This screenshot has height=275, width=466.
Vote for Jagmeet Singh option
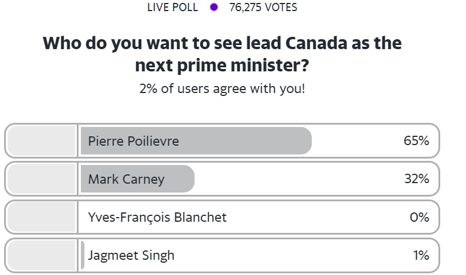(x=222, y=256)
